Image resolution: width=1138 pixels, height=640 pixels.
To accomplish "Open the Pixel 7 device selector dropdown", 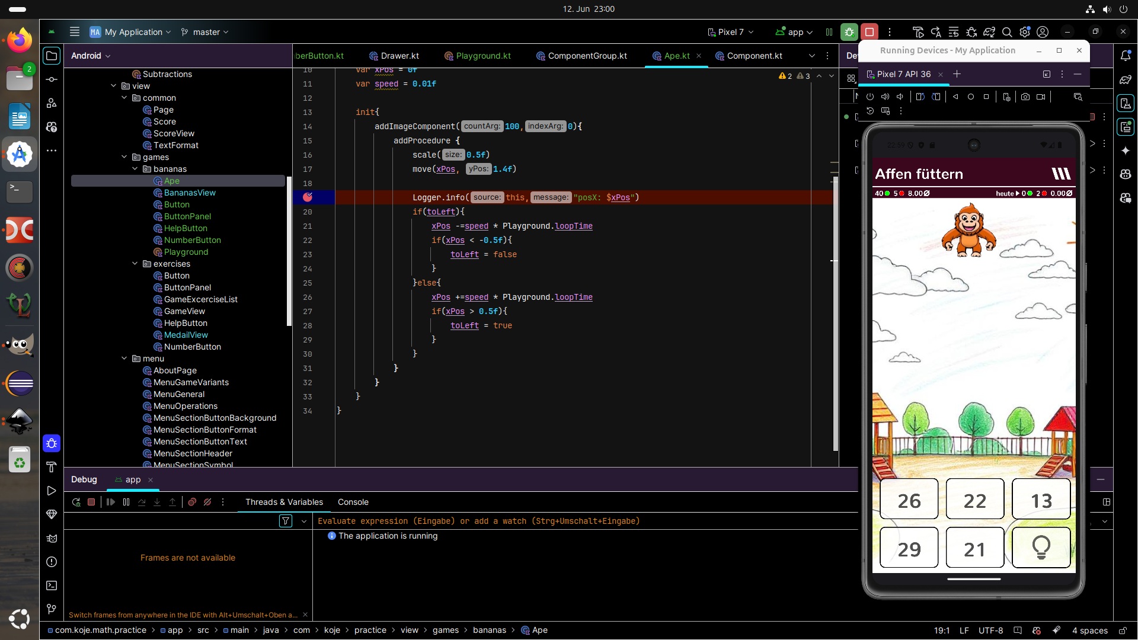I will pos(730,32).
